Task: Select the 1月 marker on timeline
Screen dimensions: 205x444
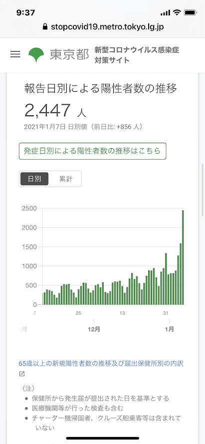Action: (169, 329)
